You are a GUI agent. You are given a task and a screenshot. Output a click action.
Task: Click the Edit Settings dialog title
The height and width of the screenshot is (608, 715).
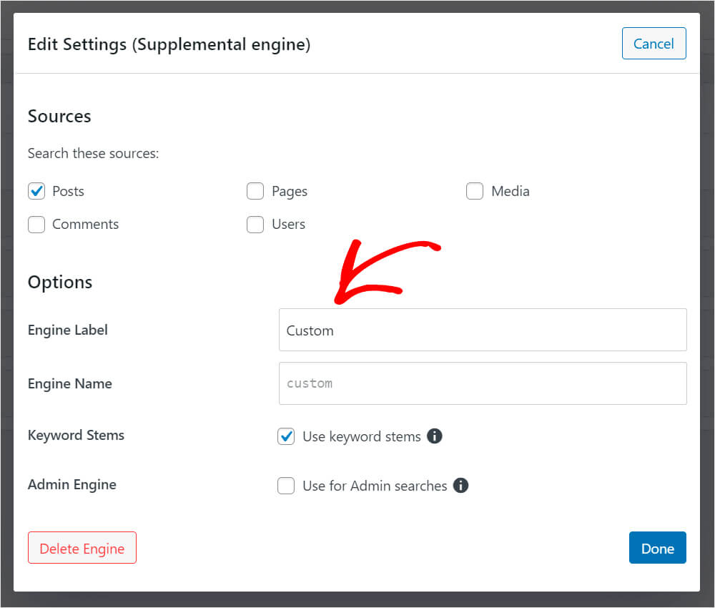pos(169,44)
